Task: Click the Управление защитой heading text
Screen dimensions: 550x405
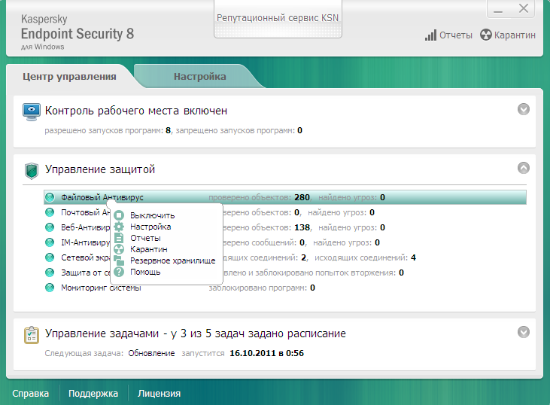Action: [100, 169]
